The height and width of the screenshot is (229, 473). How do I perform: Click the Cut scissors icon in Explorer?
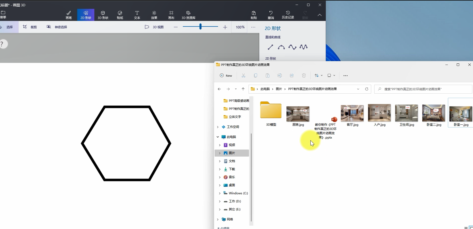click(243, 75)
